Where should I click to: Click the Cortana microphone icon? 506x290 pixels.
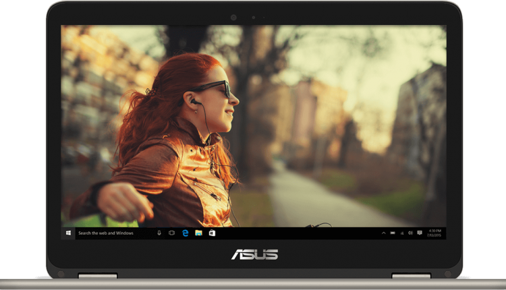click(159, 233)
